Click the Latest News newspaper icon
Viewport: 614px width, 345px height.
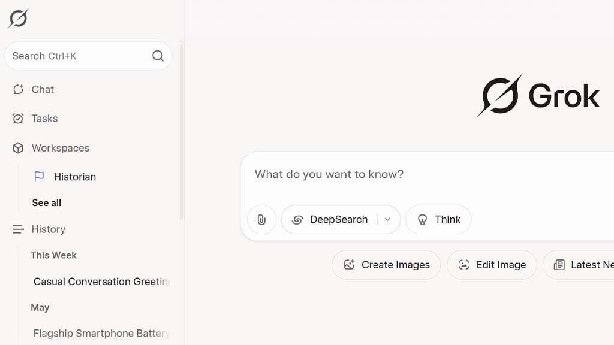[559, 265]
